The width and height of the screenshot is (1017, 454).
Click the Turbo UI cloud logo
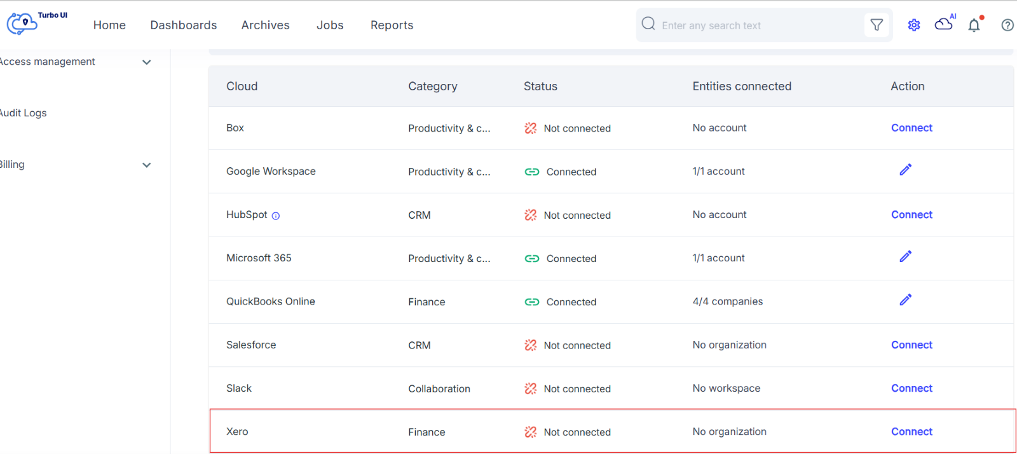coord(23,24)
